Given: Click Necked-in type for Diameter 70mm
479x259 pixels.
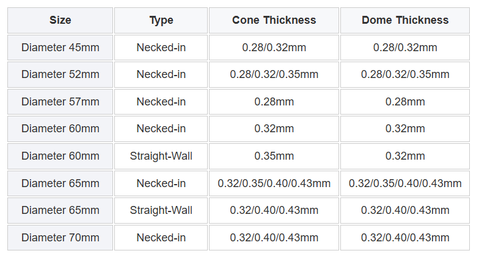Looking at the screenshot, I should [x=161, y=238].
